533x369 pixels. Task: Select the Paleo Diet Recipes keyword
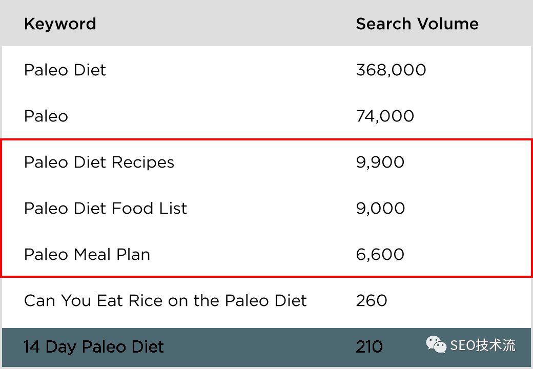99,162
